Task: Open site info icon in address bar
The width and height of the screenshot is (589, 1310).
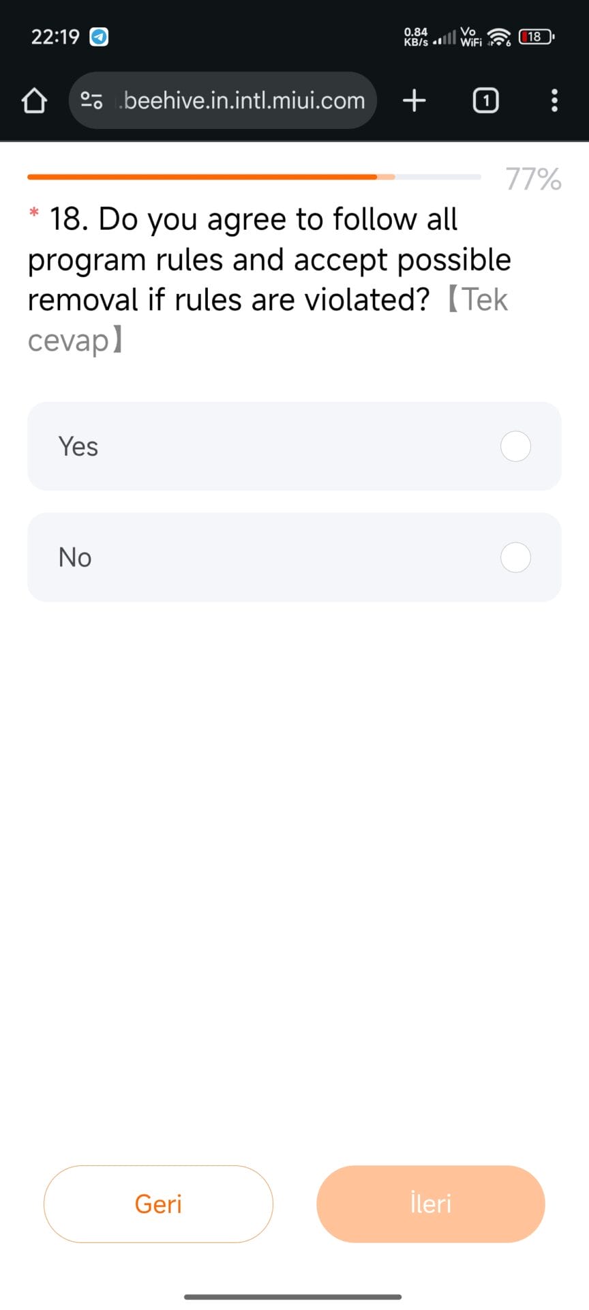Action: 91,101
